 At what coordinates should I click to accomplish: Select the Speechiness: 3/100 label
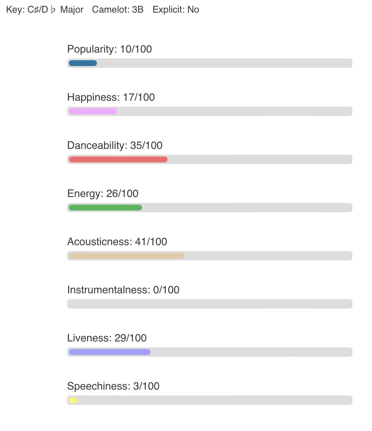(113, 386)
